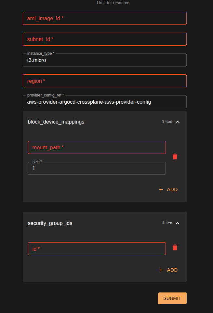Select the instance_type field showing t3.micro
Image resolution: width=213 pixels, height=313 pixels.
pyautogui.click(x=104, y=60)
